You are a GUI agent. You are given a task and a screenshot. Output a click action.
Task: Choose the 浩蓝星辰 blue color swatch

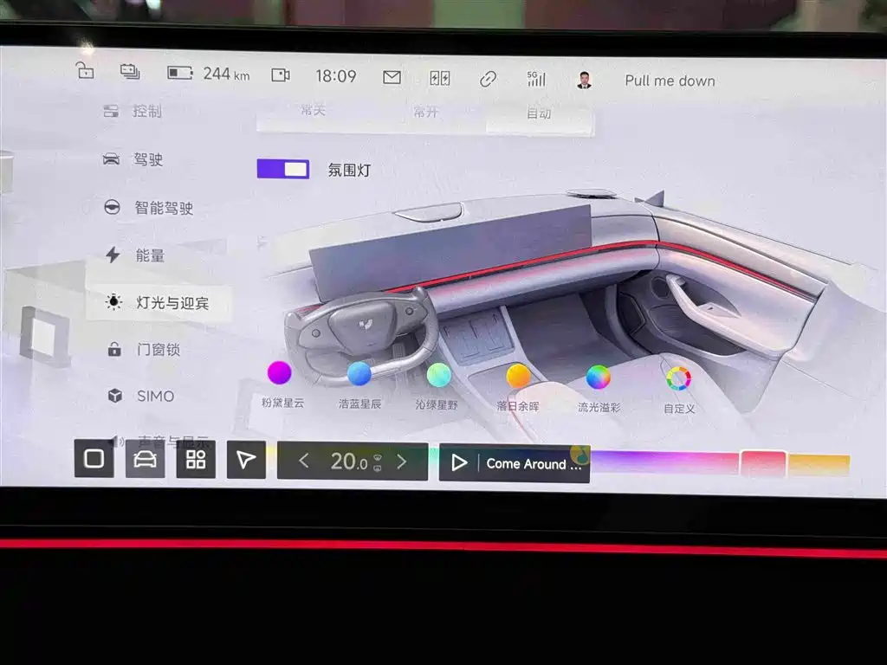tap(359, 374)
